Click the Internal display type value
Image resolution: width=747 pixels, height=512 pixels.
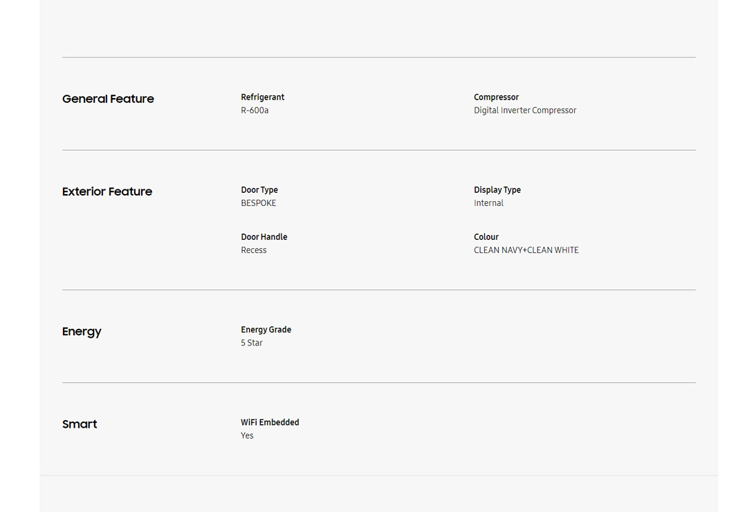(x=488, y=203)
